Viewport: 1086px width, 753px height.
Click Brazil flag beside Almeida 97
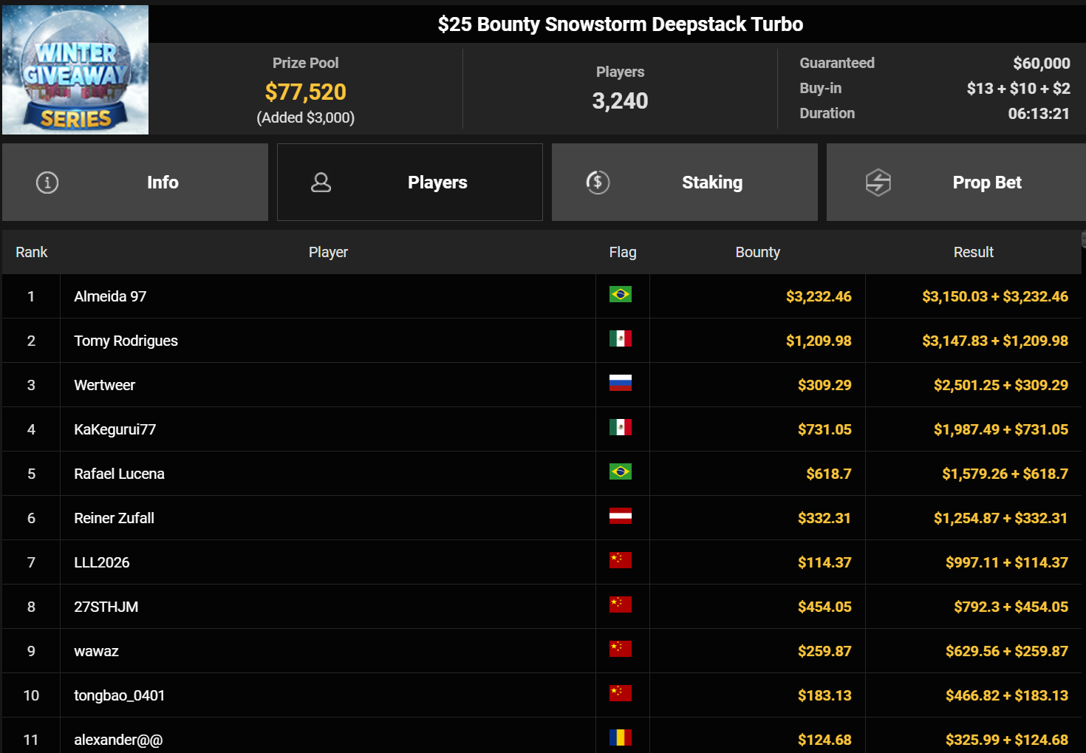coord(621,295)
